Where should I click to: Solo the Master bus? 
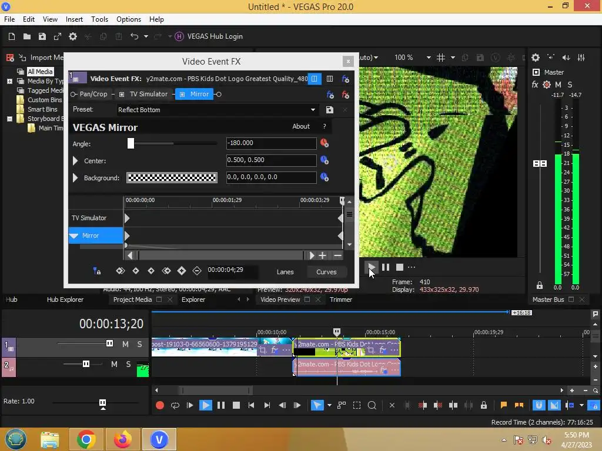coord(570,85)
